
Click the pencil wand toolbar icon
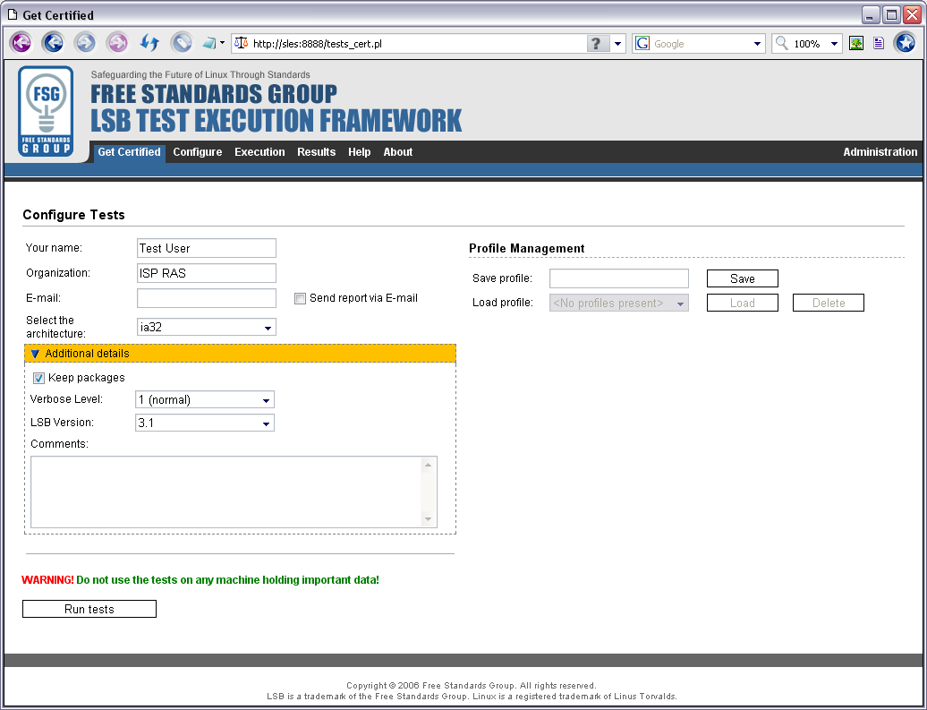(182, 43)
